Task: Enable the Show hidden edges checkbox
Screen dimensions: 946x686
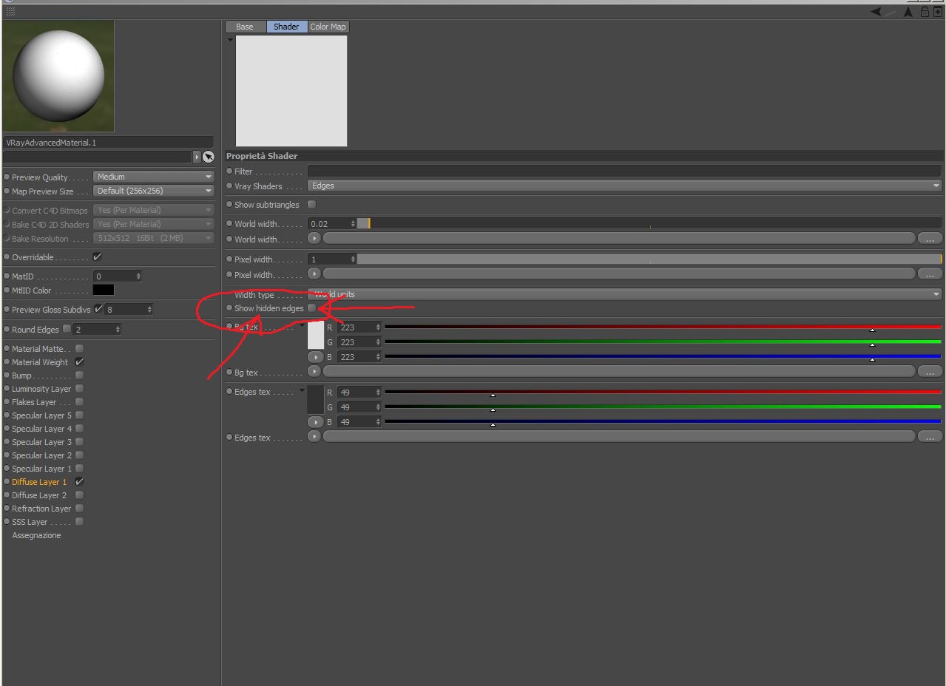Action: [x=311, y=308]
